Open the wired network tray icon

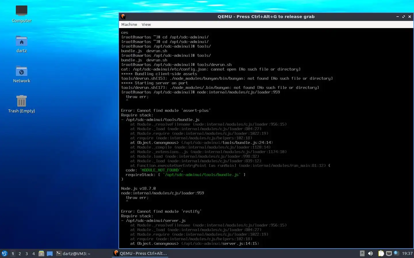click(389, 253)
